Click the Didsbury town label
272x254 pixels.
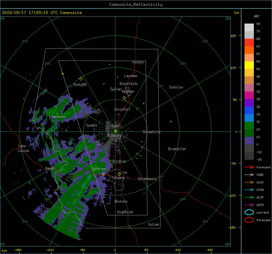pos(114,135)
